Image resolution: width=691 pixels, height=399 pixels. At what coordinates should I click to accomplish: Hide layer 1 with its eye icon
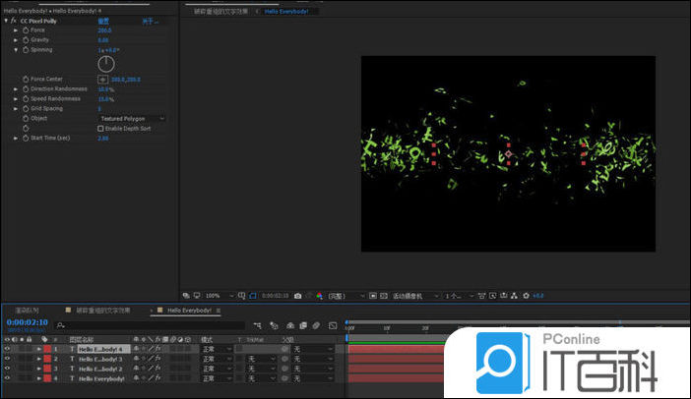[x=7, y=349]
